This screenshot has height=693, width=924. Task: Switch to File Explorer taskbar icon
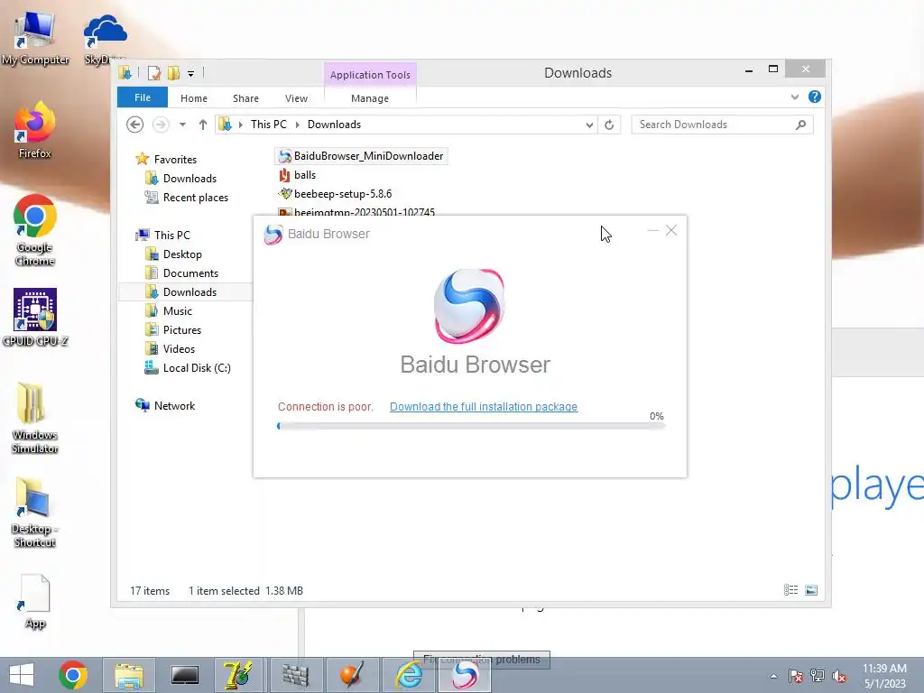click(x=129, y=675)
